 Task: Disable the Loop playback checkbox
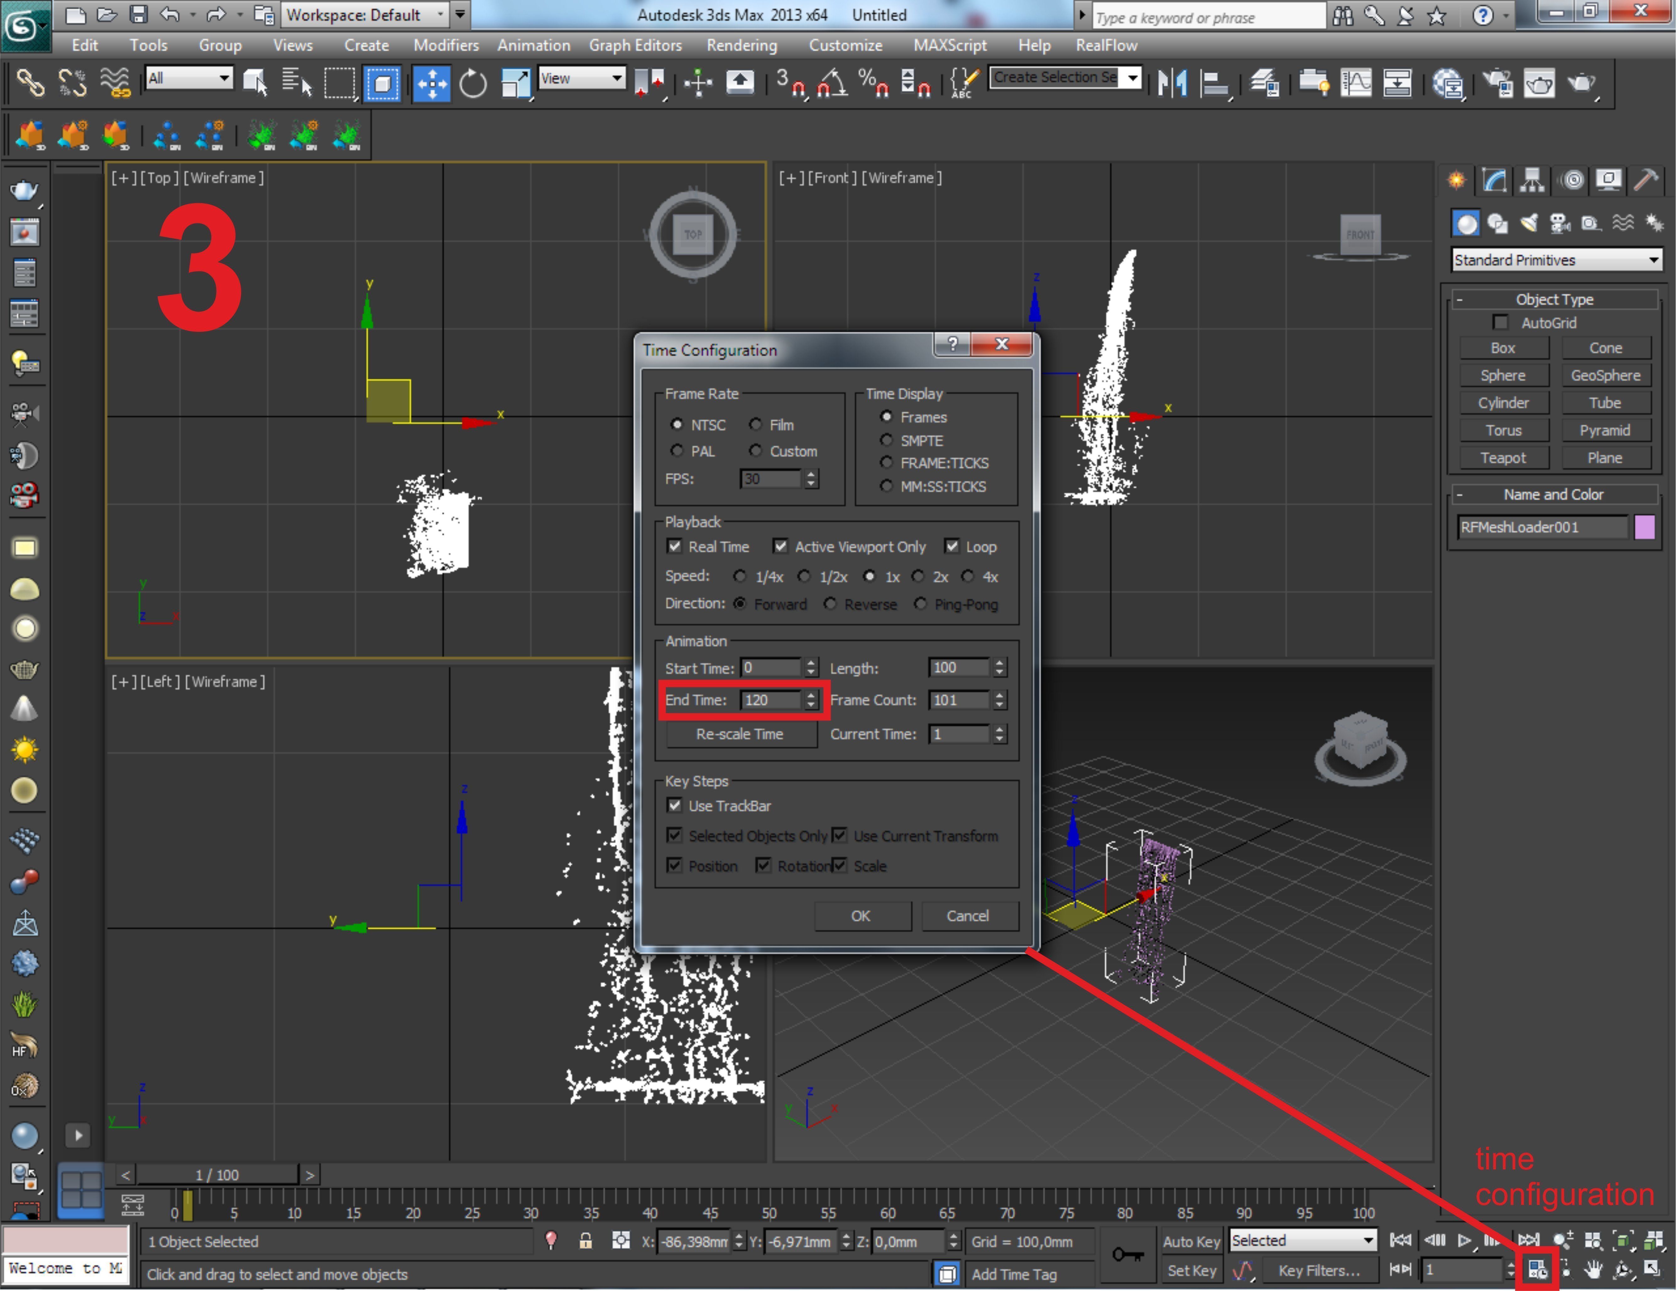click(x=951, y=546)
